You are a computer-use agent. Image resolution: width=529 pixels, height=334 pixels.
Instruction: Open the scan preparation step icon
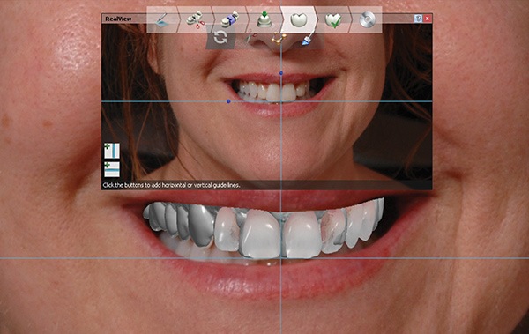click(162, 19)
